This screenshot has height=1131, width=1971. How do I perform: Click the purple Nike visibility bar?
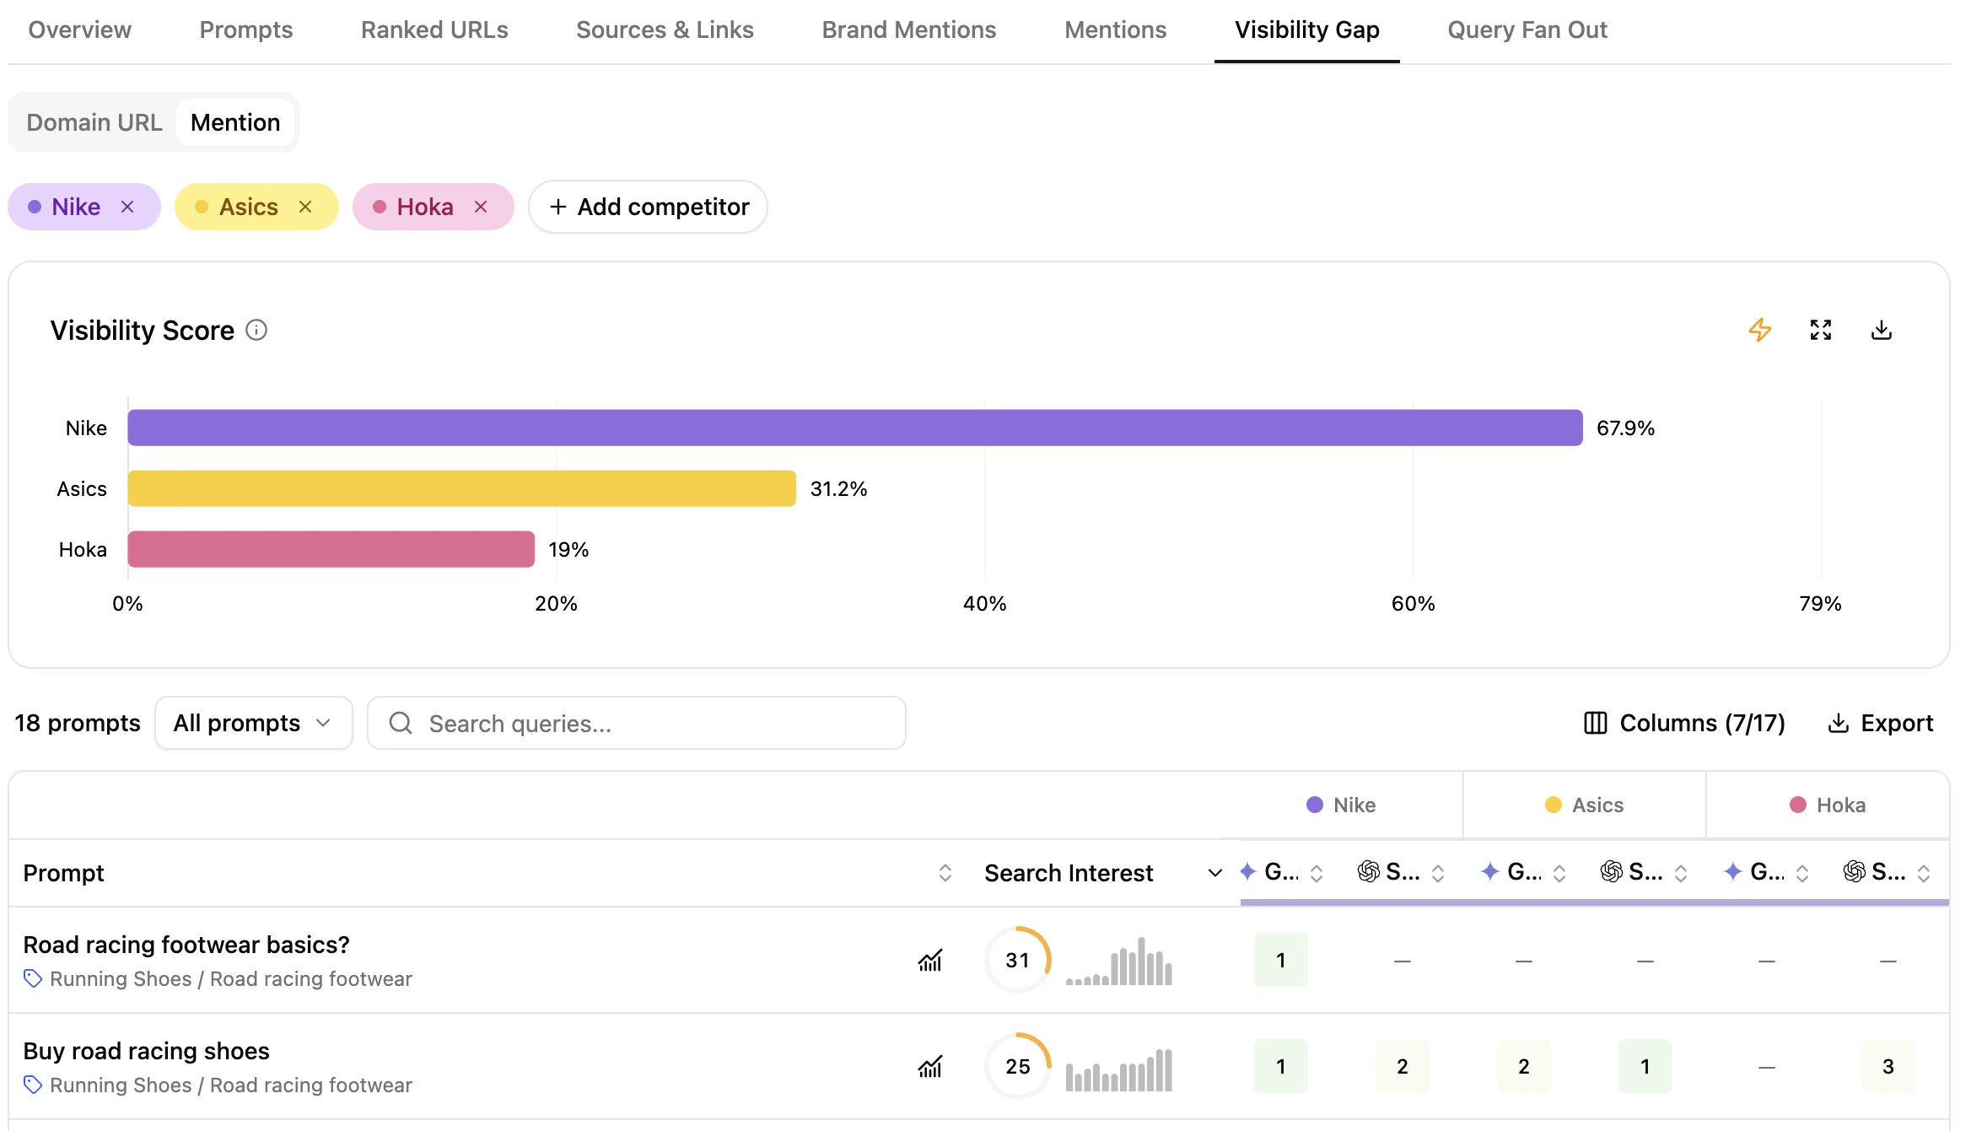click(855, 428)
